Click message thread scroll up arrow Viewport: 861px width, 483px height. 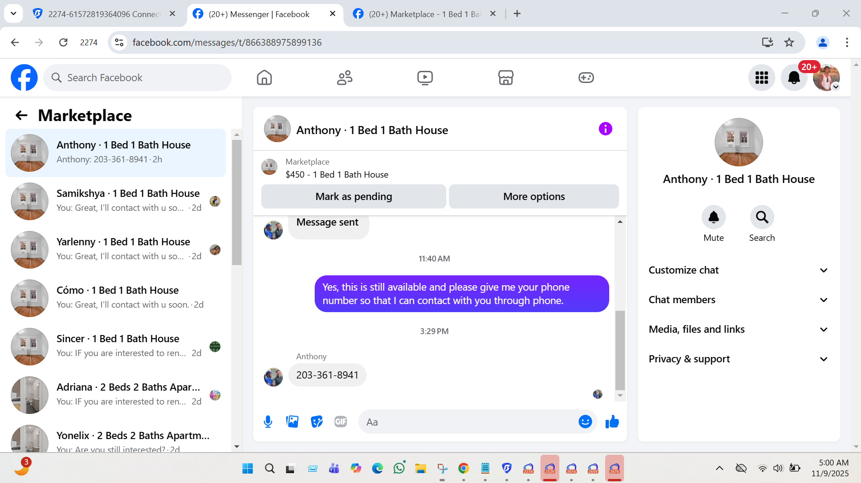coord(620,222)
